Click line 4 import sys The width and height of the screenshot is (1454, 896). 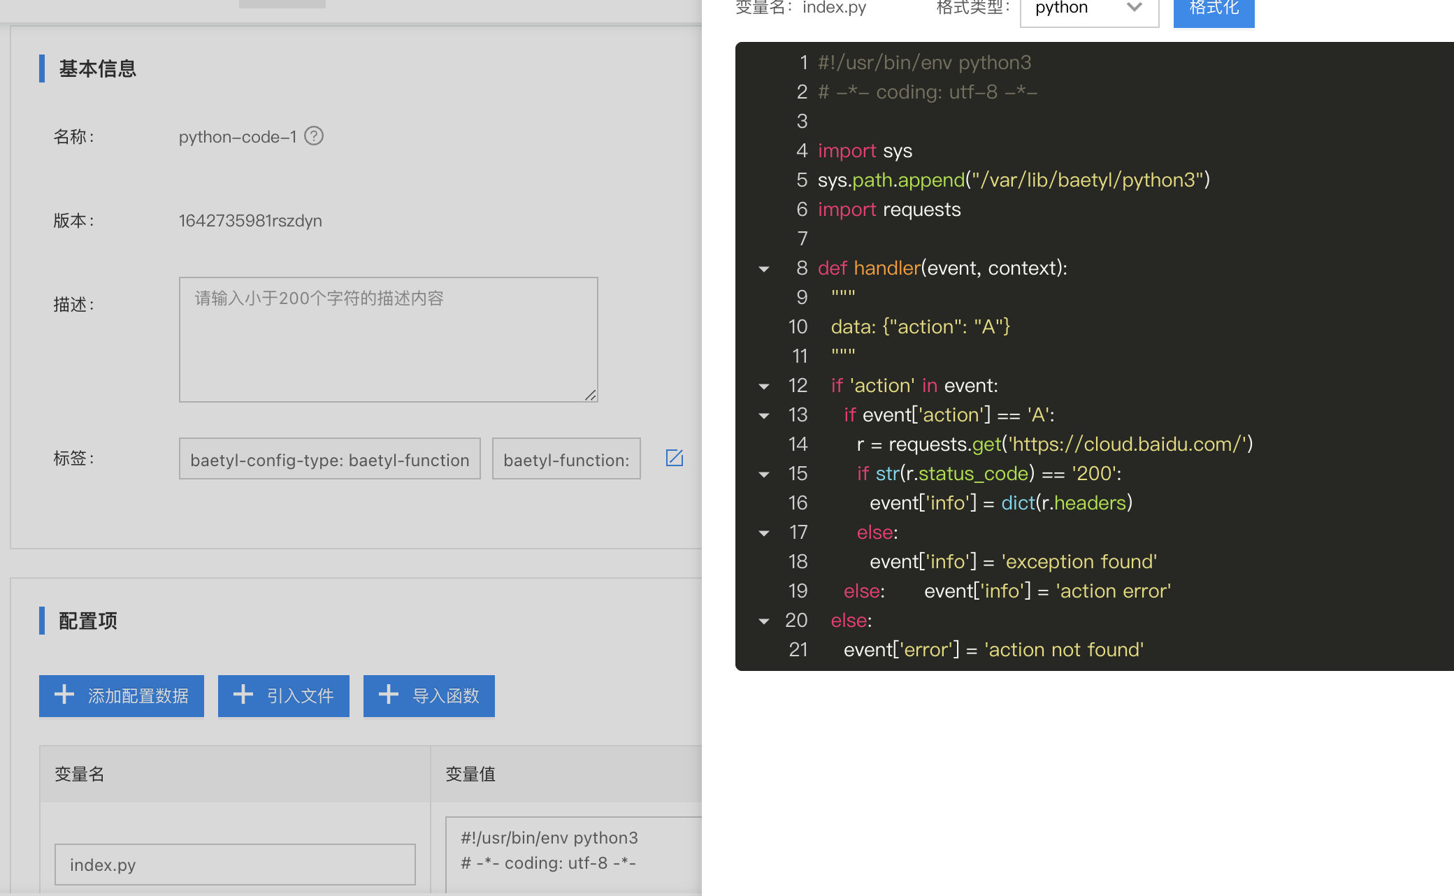[865, 151]
